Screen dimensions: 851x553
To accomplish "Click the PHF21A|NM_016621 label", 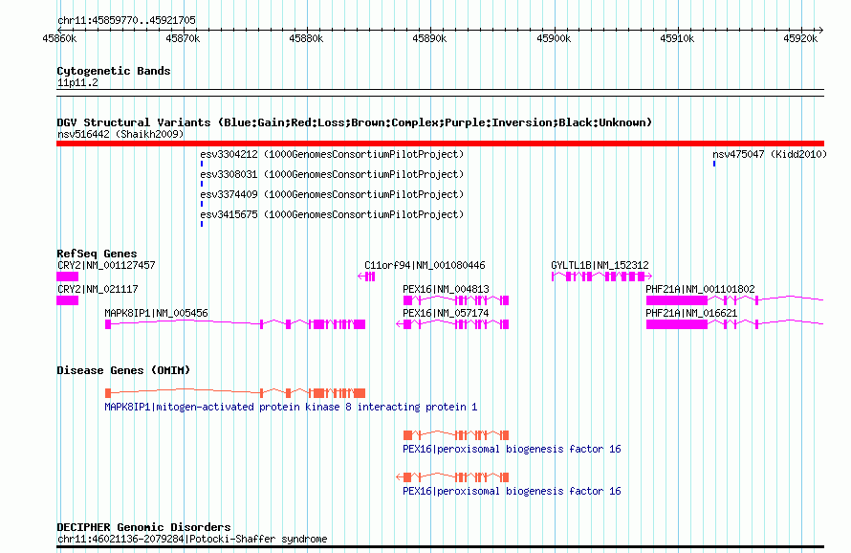I will (691, 313).
